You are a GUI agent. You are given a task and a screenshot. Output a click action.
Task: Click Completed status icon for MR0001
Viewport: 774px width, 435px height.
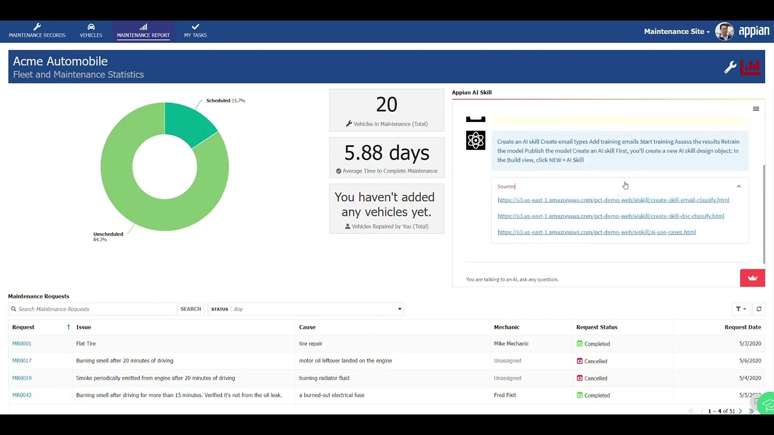pos(579,344)
